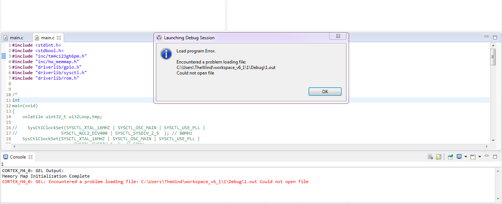The image size is (502, 204).
Task: Click the marker beside line 3
Action: click(x=4, y=56)
